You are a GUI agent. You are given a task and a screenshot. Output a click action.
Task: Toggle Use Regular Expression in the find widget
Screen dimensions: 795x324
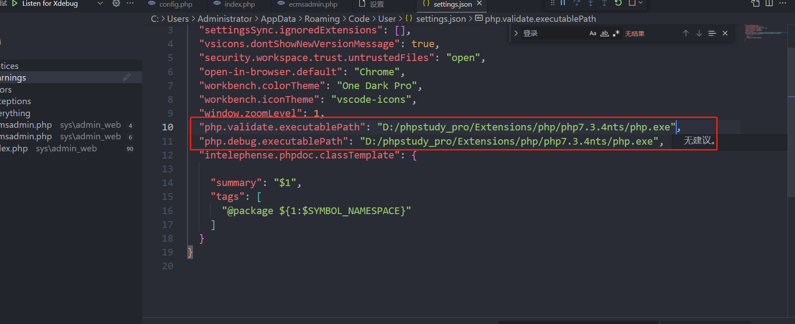[x=616, y=33]
